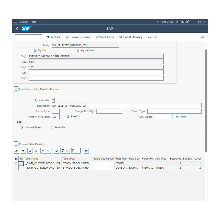Click the layout grid icon in table toolbar
The height and width of the screenshot is (220, 220).
pos(86,151)
